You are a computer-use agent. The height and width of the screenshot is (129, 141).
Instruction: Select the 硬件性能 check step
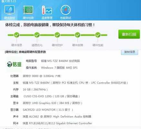[98, 35]
